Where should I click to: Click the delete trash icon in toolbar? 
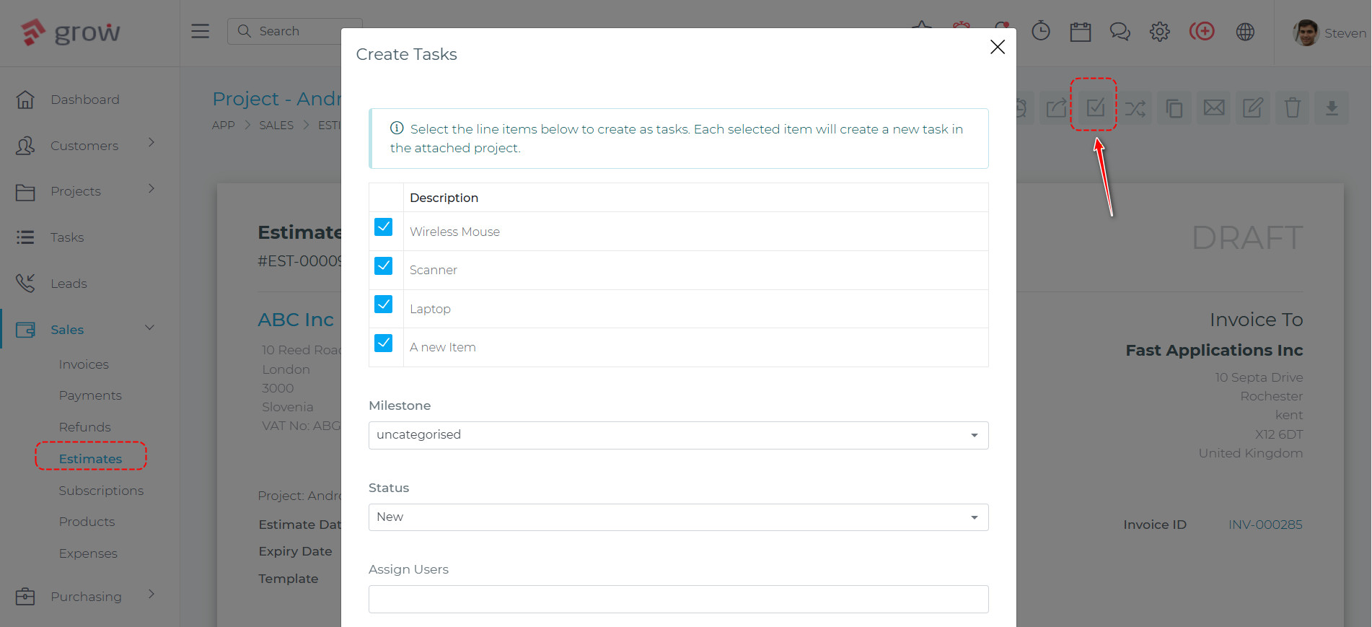tap(1293, 108)
